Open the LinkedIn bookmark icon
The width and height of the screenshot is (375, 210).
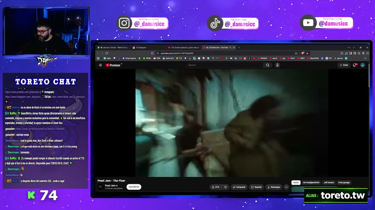click(236, 58)
